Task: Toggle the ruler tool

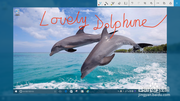Action: (x=126, y=3)
